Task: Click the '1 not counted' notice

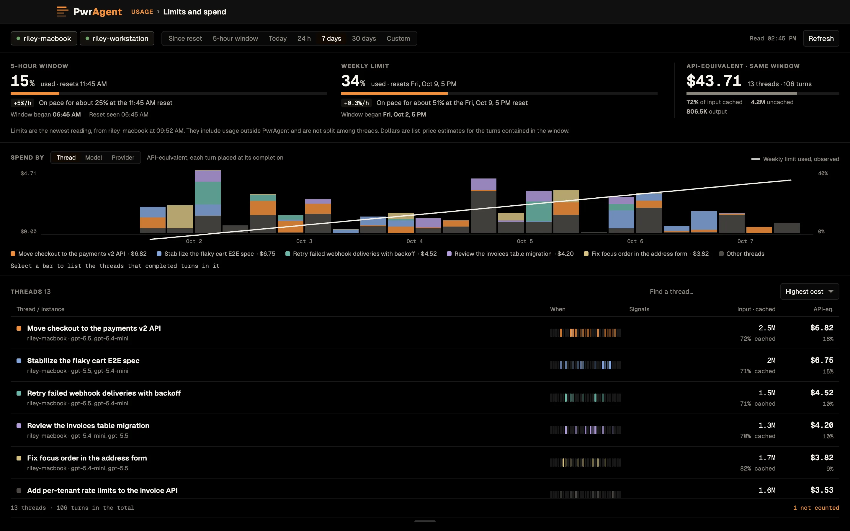Action: pyautogui.click(x=816, y=508)
